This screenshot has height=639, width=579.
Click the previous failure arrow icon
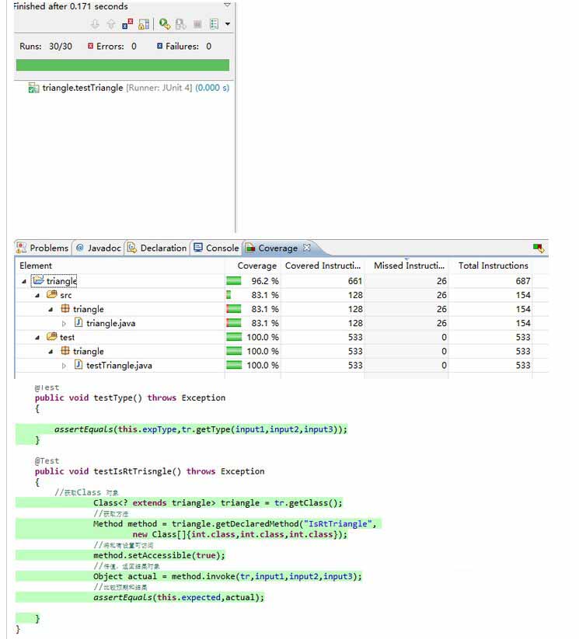(x=110, y=24)
